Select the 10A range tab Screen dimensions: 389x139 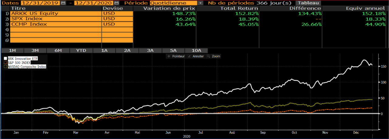196,51
